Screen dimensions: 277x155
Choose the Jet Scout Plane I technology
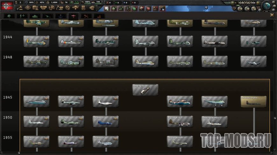(x=253, y=101)
